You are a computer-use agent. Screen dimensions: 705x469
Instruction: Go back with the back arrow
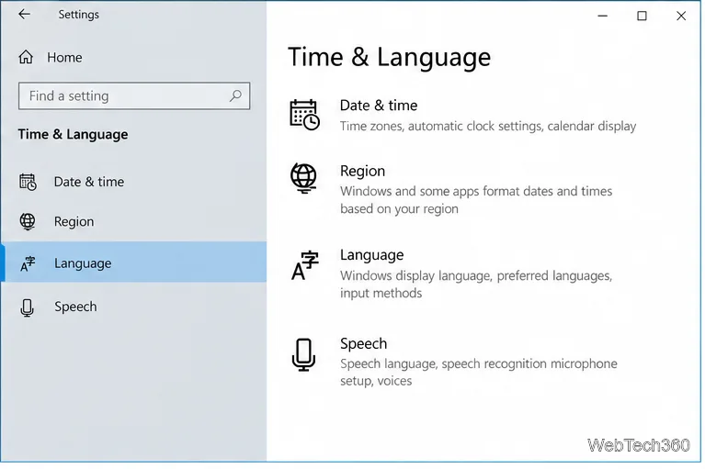24,15
